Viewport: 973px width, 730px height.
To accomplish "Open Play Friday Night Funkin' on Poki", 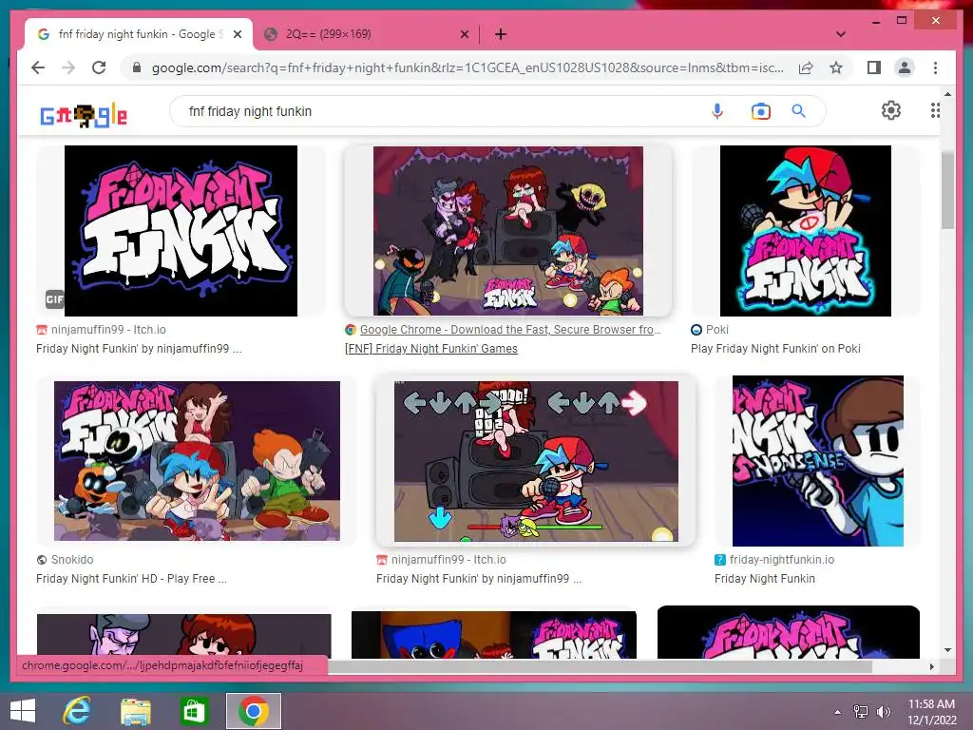I will 775,348.
